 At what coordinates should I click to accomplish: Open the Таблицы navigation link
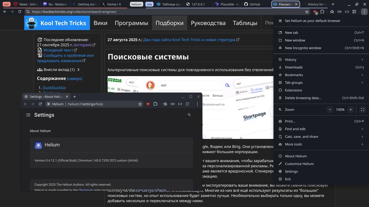tap(245, 23)
